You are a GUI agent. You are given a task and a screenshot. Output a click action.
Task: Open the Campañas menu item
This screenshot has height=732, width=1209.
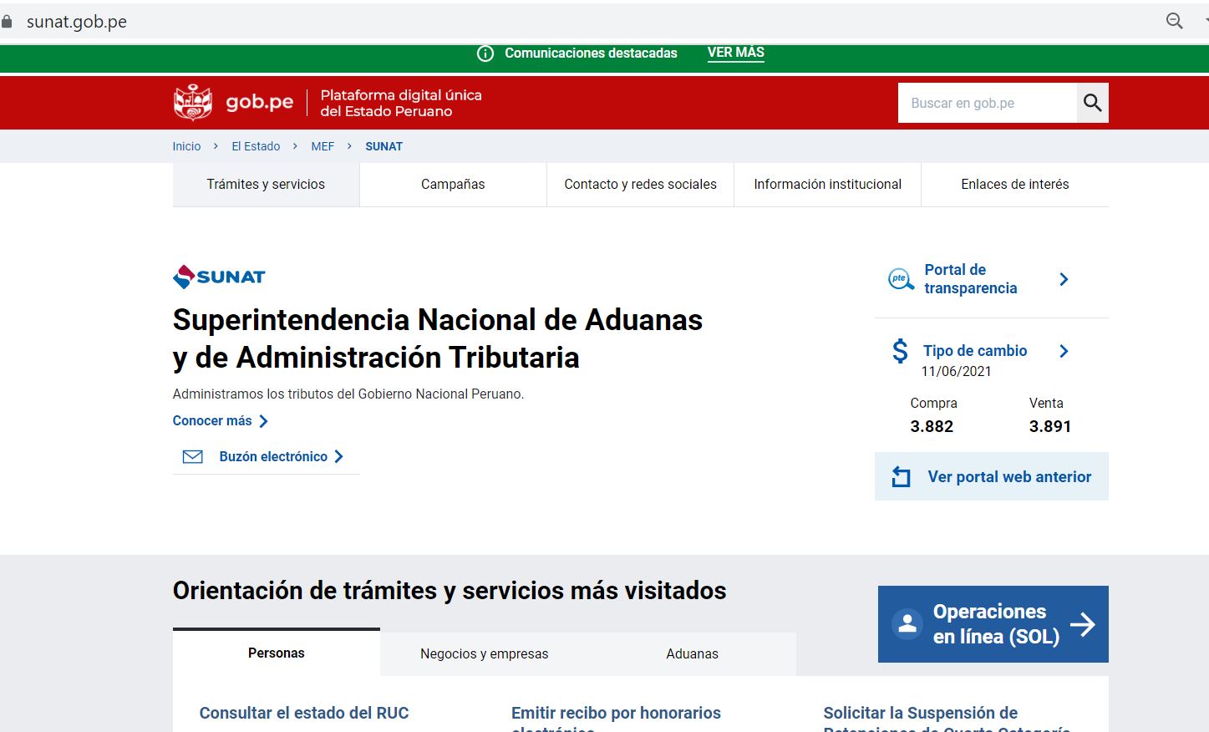tap(453, 185)
